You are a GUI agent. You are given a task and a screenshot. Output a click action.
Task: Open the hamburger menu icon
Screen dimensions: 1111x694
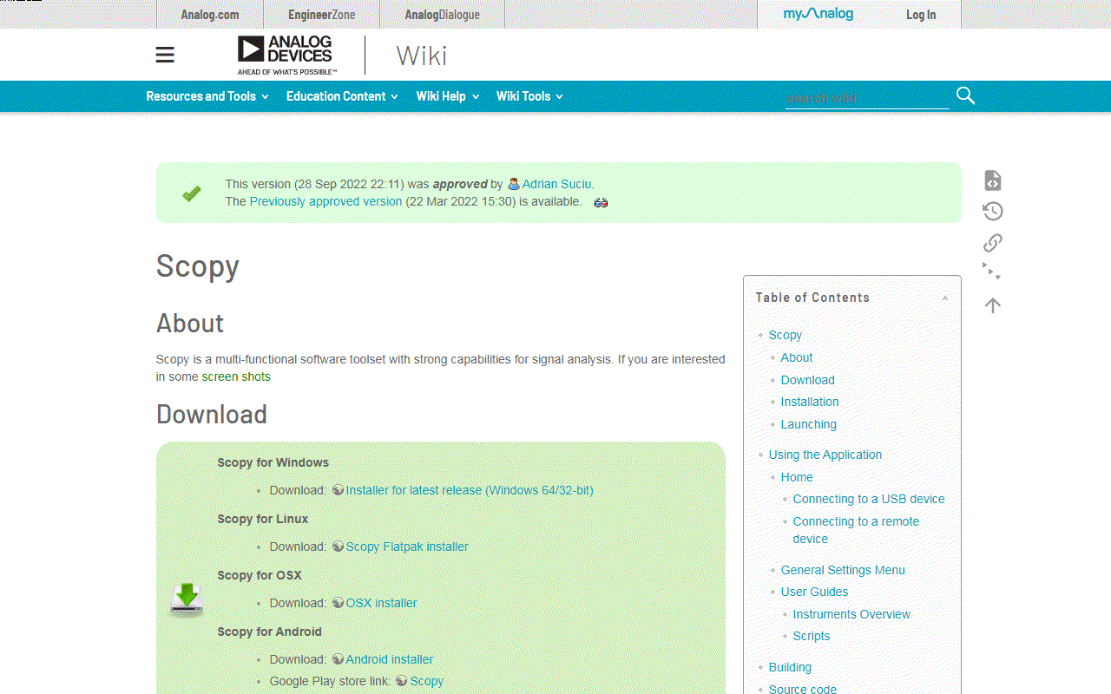[x=165, y=56]
